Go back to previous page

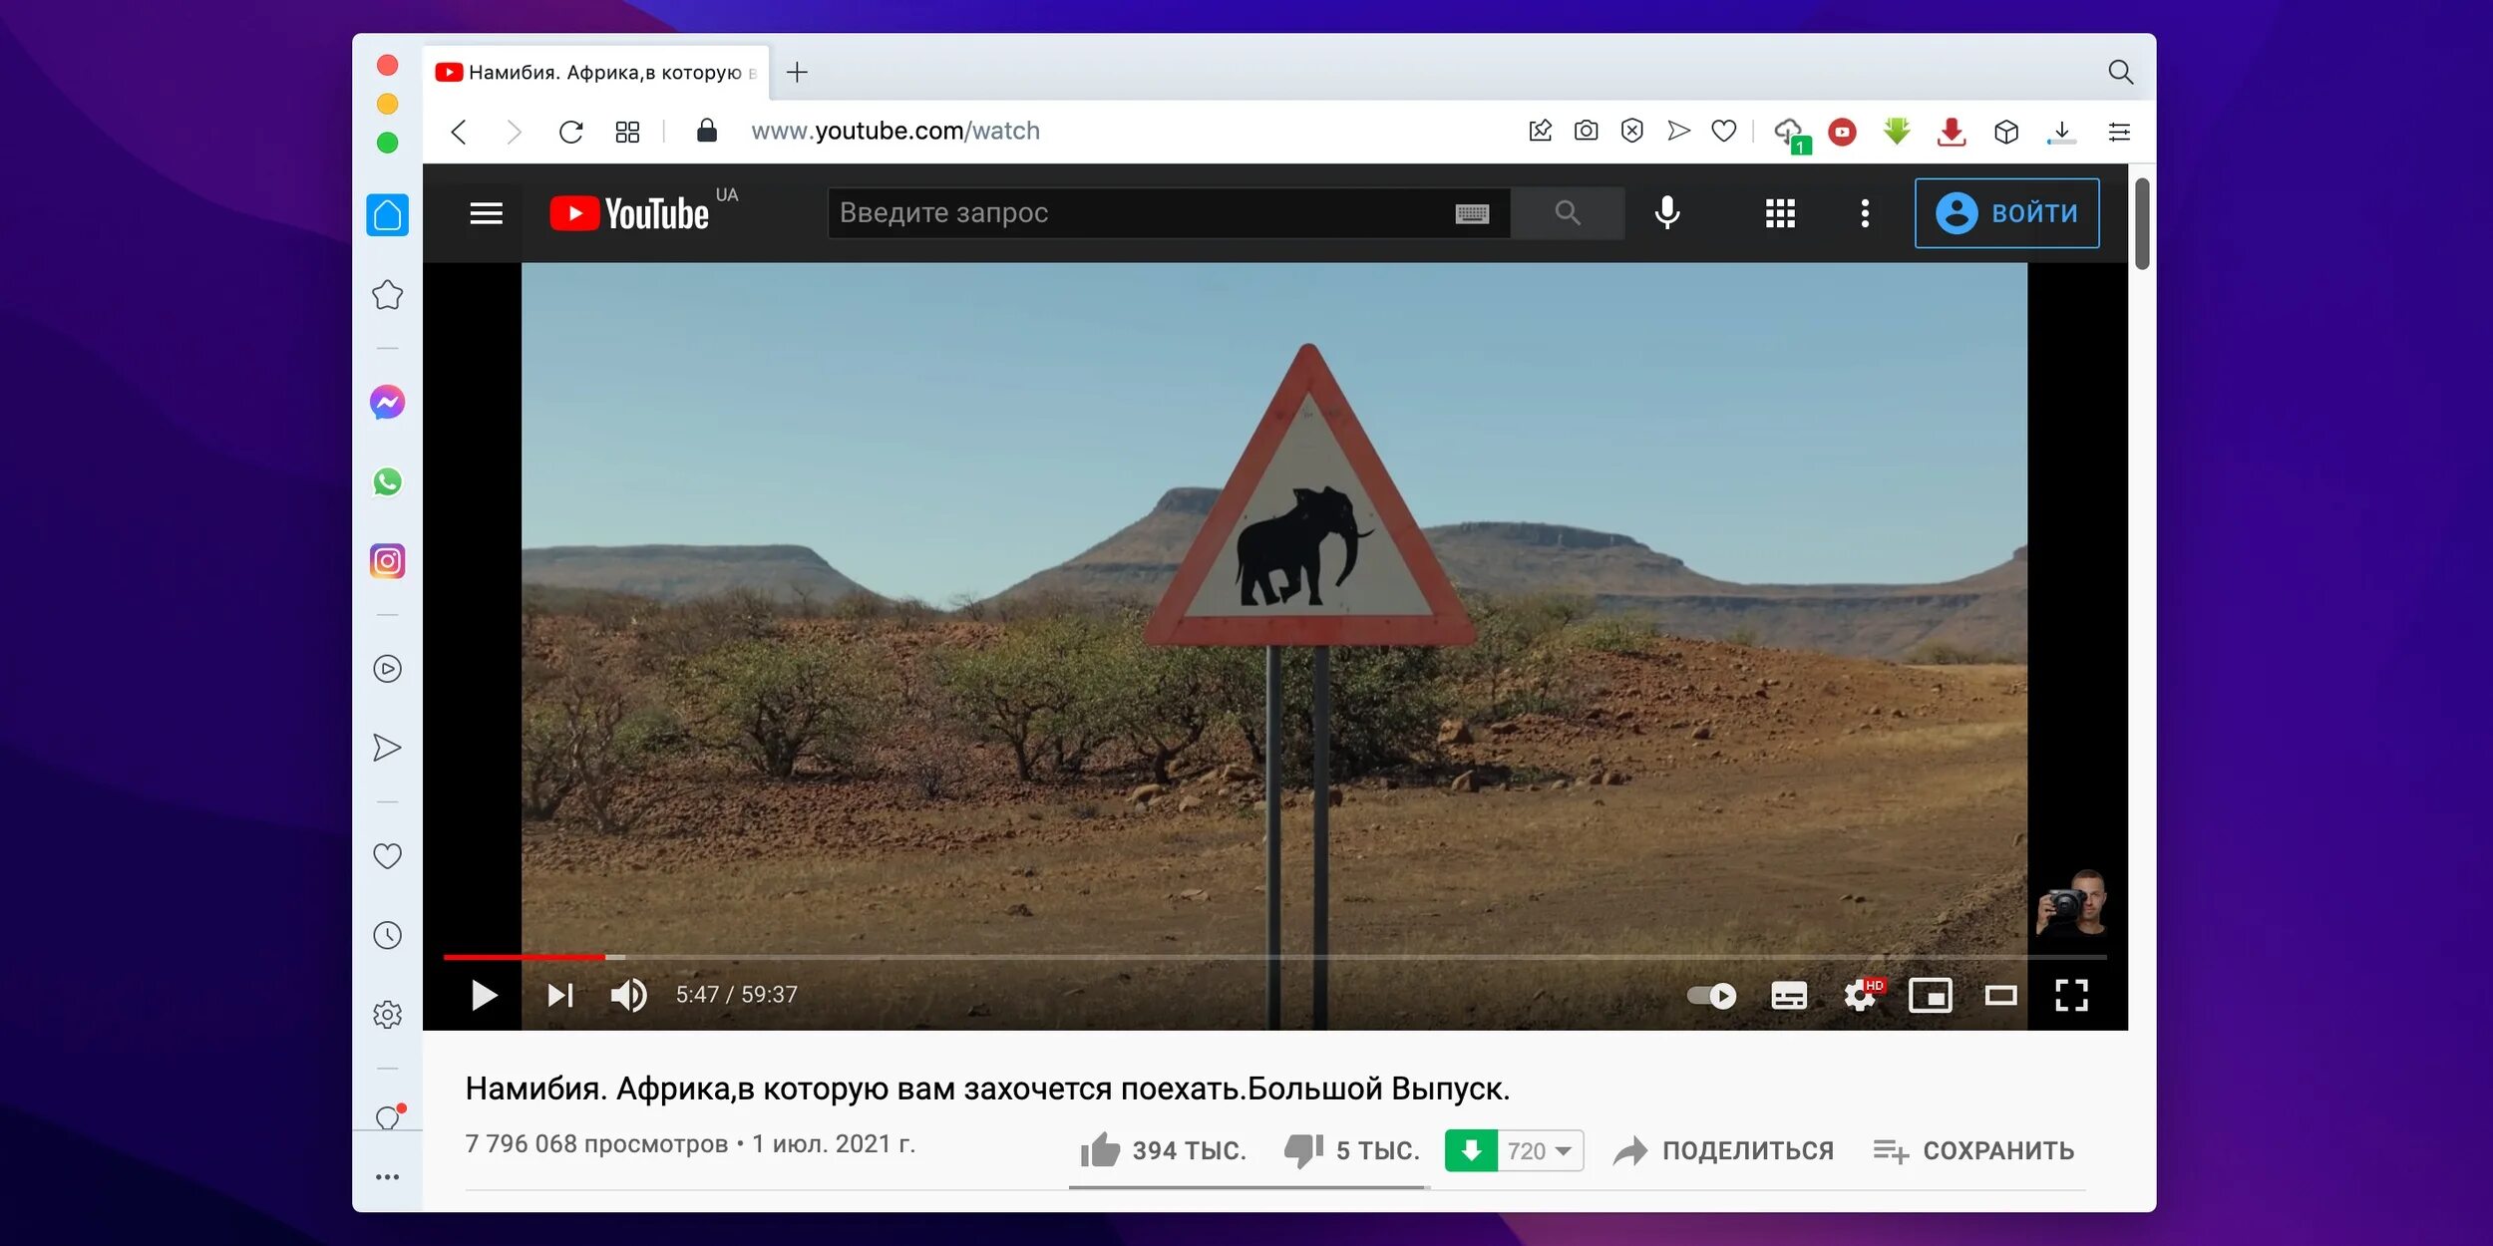click(x=459, y=132)
